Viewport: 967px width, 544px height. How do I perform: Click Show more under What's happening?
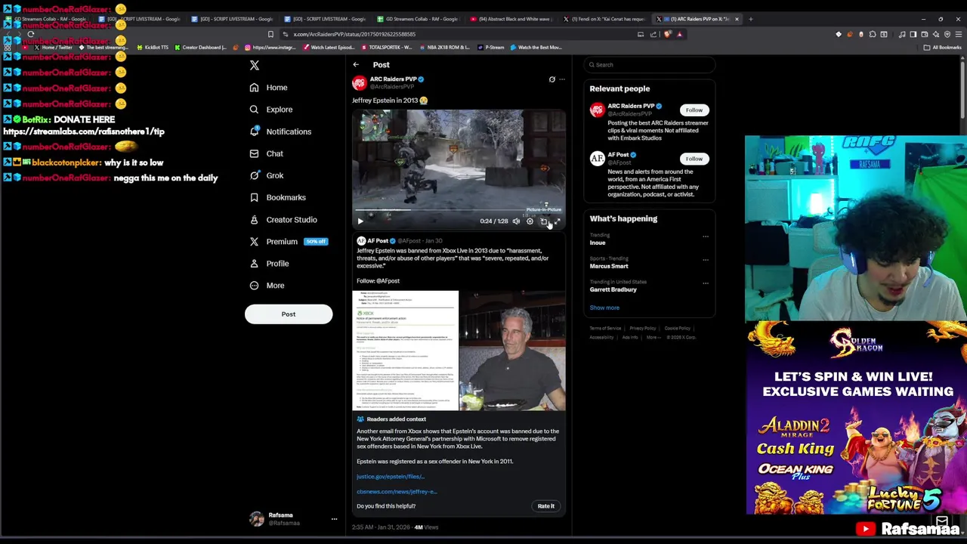coord(604,308)
